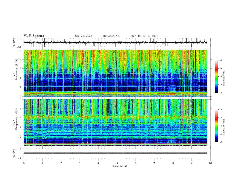Click the 'station=GAK' label
The width and height of the screenshot is (237, 183).
[x=111, y=36]
